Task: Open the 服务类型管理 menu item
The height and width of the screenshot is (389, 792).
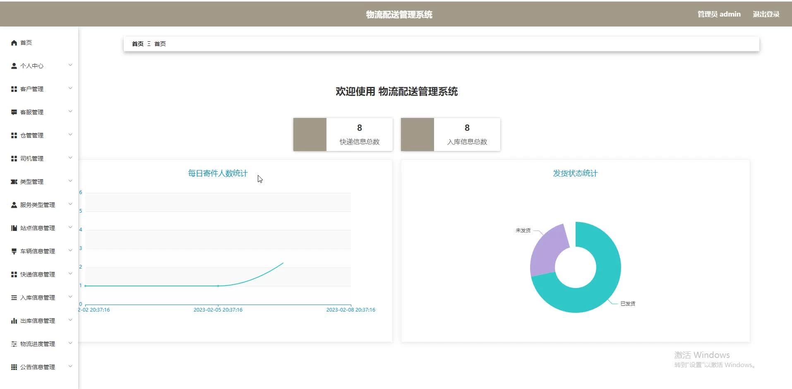Action: (x=37, y=205)
